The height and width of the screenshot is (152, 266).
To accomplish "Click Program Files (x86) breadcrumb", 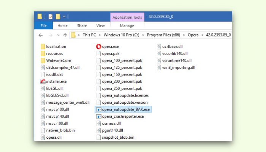I will tap(163, 35).
